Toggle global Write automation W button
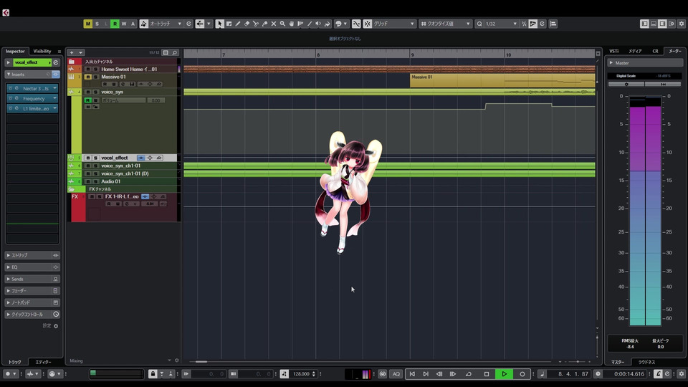The height and width of the screenshot is (387, 688). (x=124, y=24)
